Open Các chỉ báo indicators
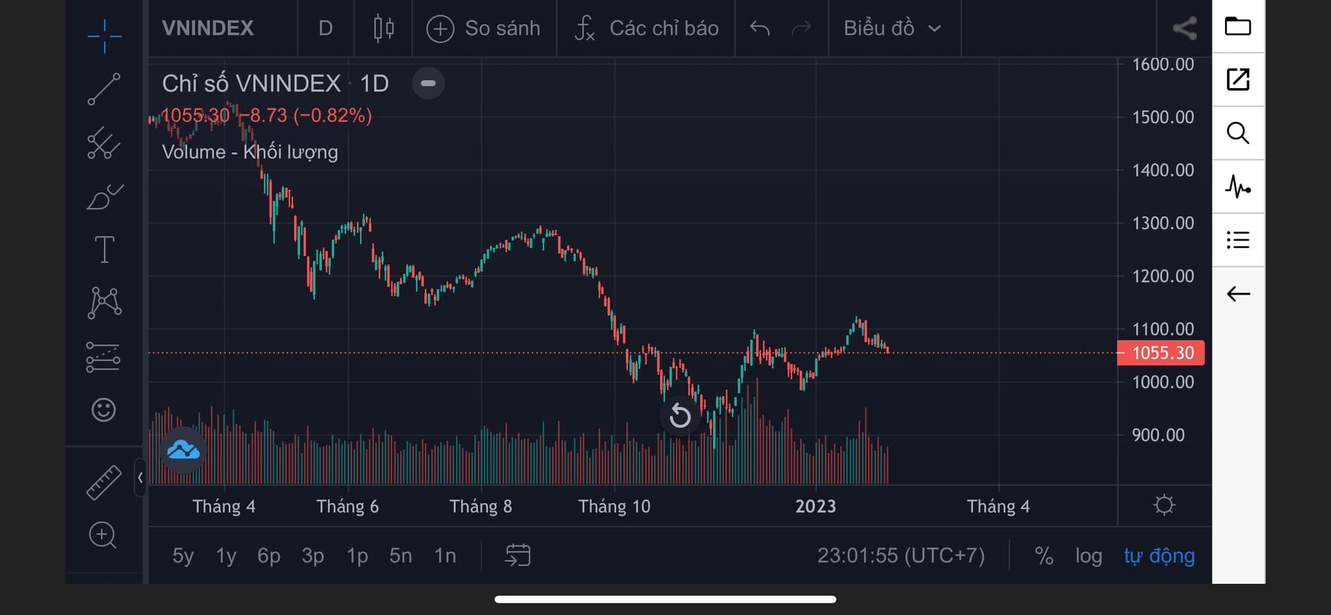This screenshot has width=1331, height=615. click(647, 28)
